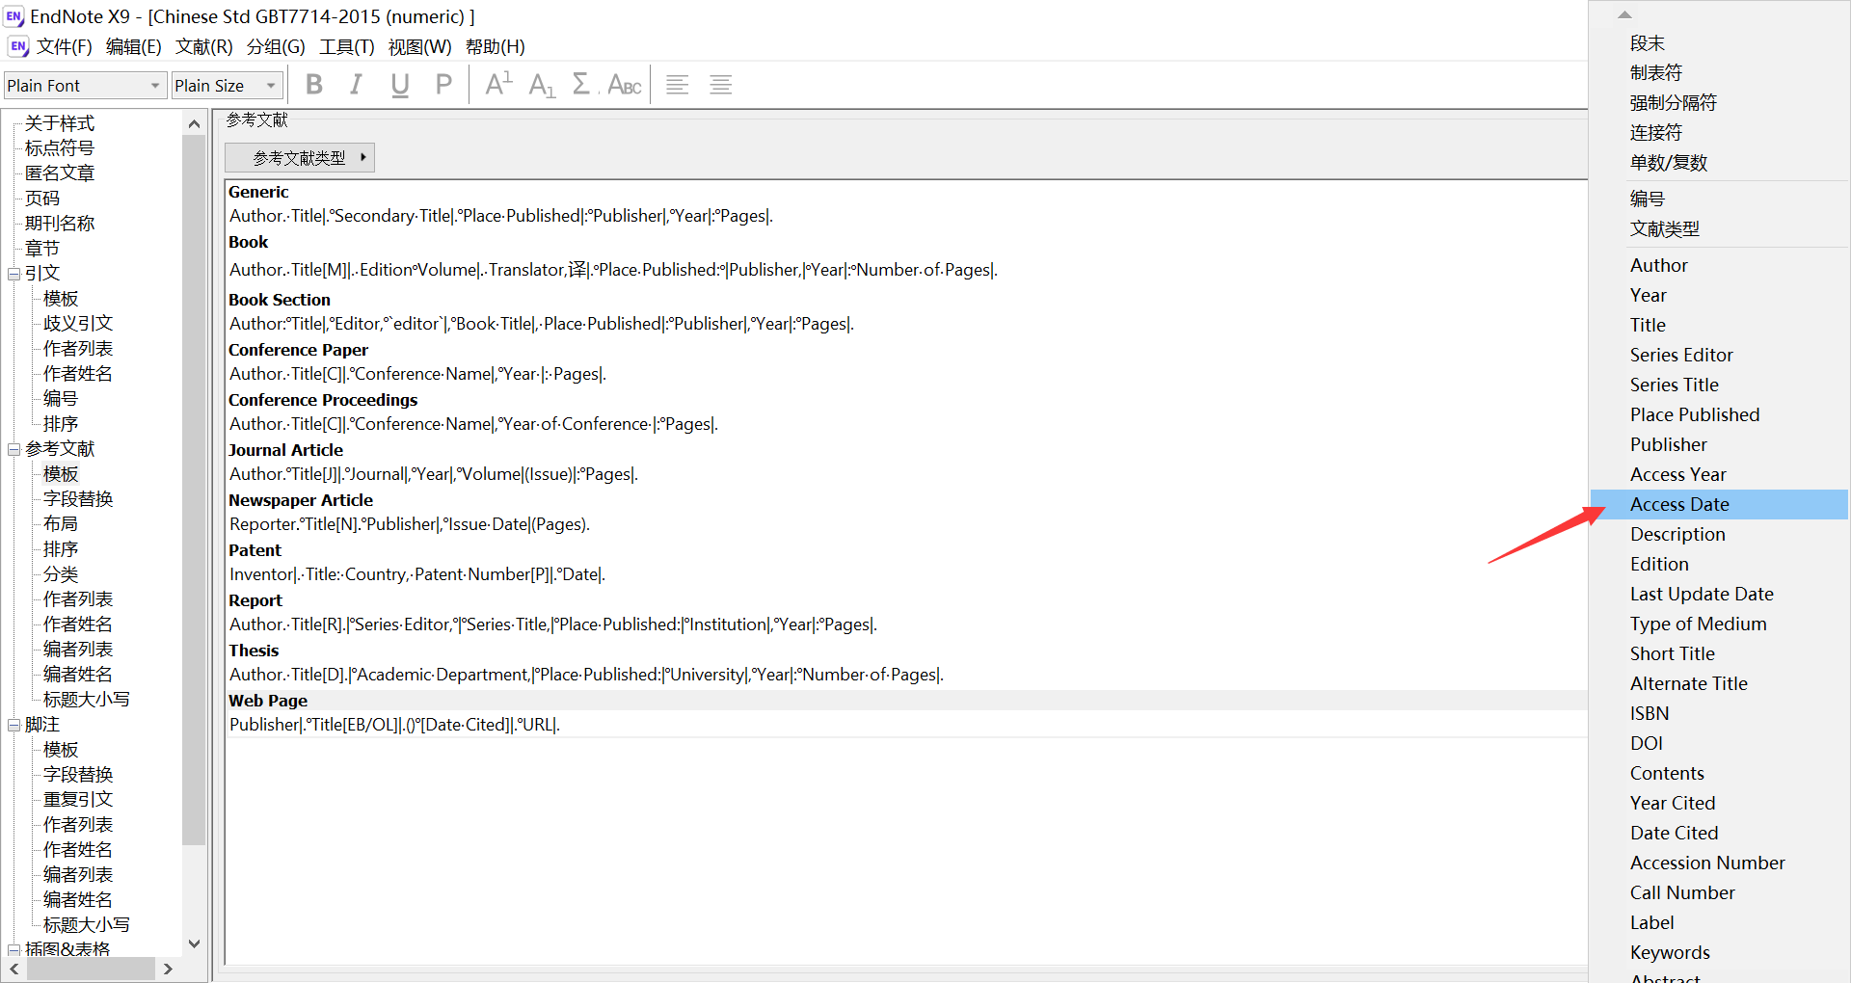Image resolution: width=1851 pixels, height=983 pixels.
Task: Click the tree scrollbar up arrow
Action: click(x=194, y=123)
